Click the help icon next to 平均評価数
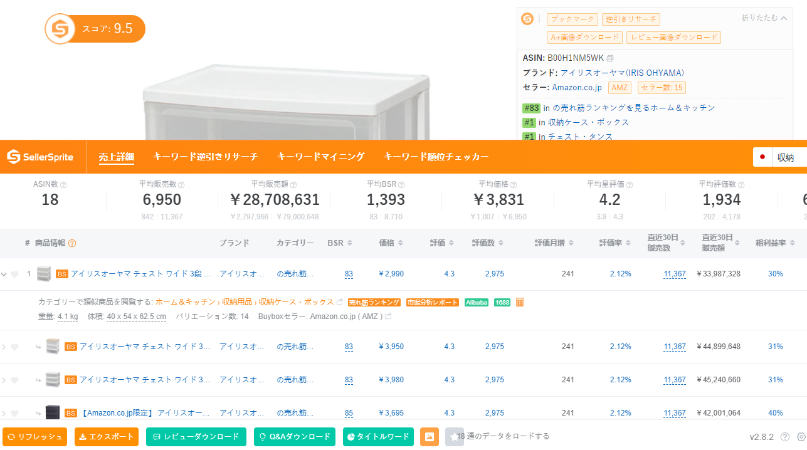 [x=741, y=185]
